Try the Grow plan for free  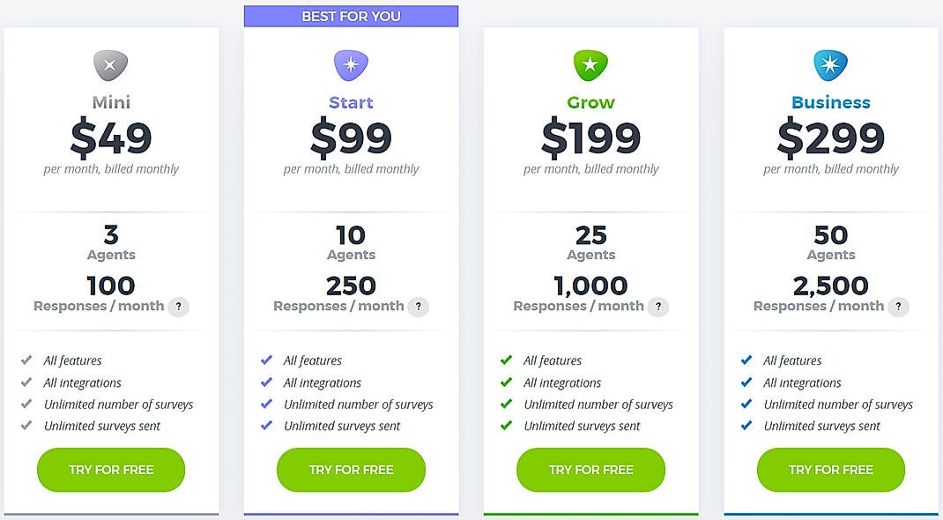[x=590, y=470]
